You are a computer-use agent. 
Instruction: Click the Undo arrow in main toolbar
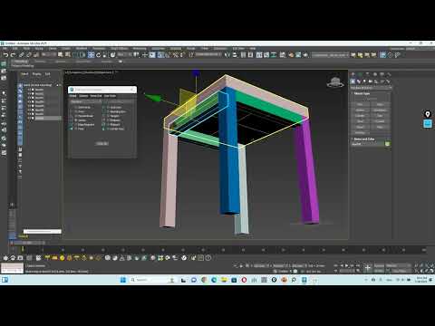coord(5,55)
